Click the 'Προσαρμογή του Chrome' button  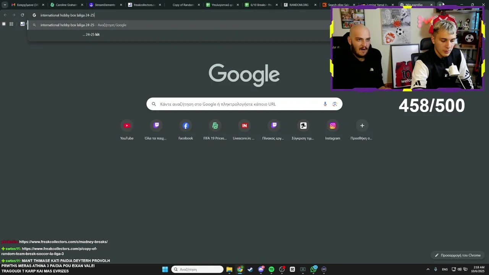coord(457,255)
